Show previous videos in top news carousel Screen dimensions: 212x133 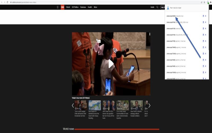(73, 105)
